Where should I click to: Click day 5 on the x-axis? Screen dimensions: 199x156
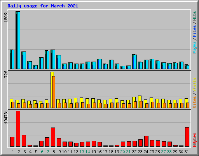(x=36, y=152)
